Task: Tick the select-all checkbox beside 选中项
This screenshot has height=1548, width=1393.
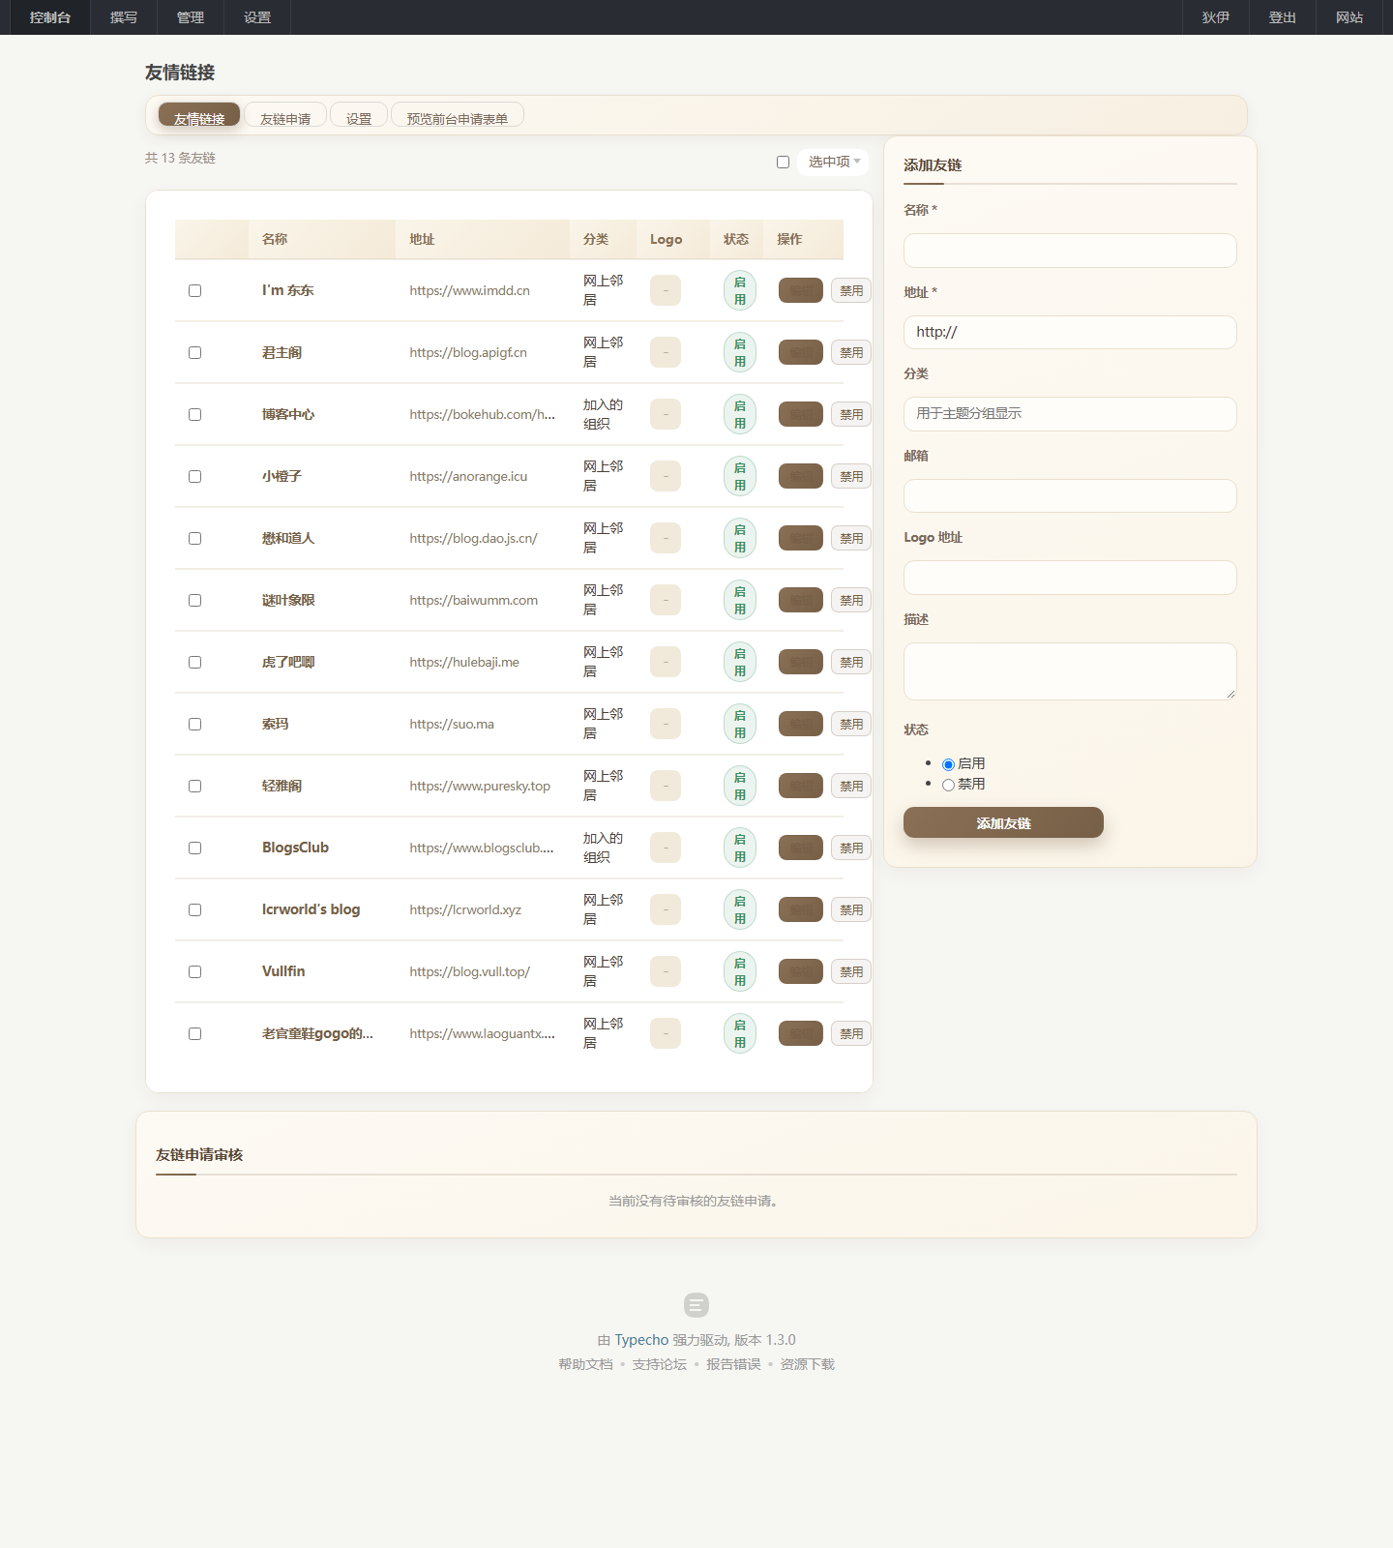Action: [784, 162]
